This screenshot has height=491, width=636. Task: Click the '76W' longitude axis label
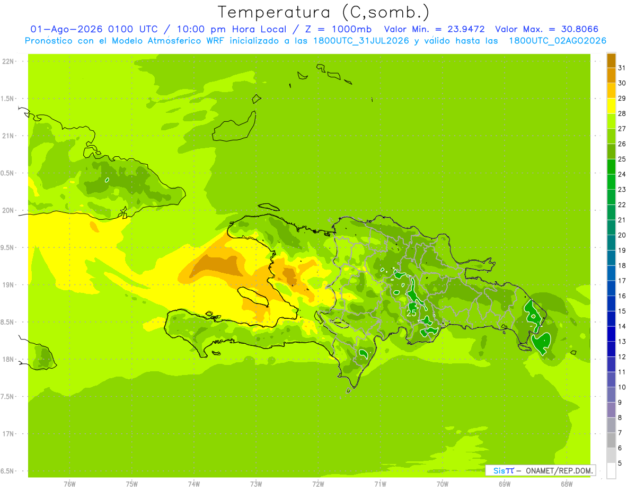pyautogui.click(x=69, y=484)
